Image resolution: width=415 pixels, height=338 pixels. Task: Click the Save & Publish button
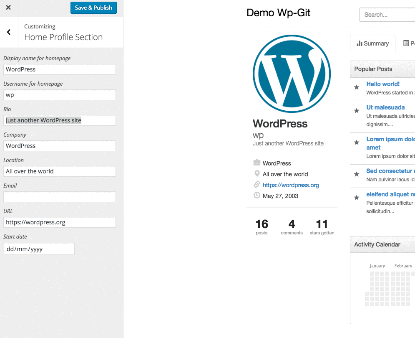93,8
